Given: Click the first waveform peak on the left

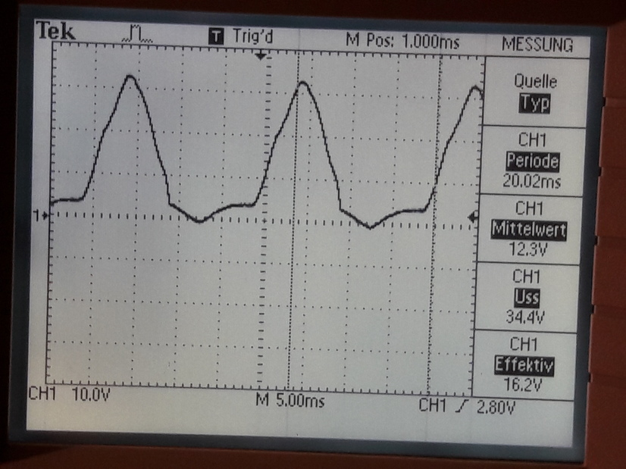Looking at the screenshot, I should coord(130,77).
